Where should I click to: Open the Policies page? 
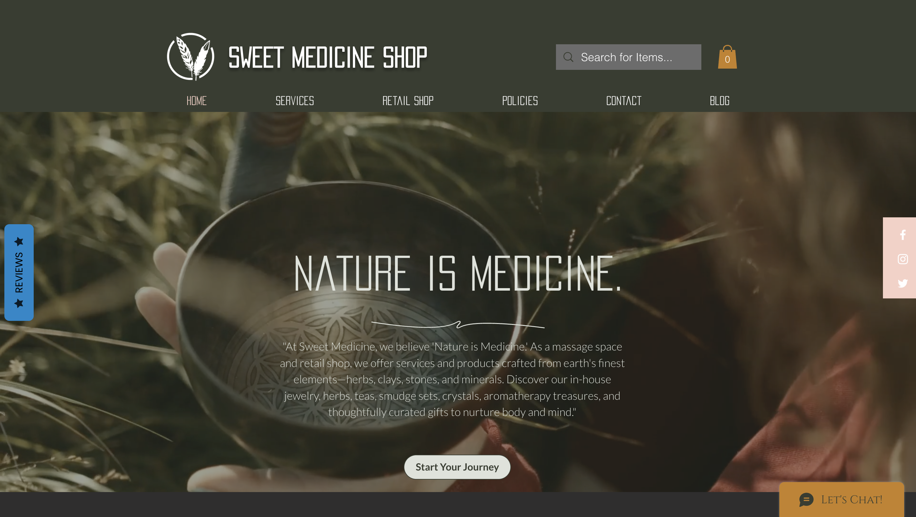tap(520, 101)
